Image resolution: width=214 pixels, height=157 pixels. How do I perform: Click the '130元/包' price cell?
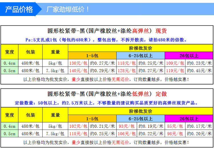(78, 63)
